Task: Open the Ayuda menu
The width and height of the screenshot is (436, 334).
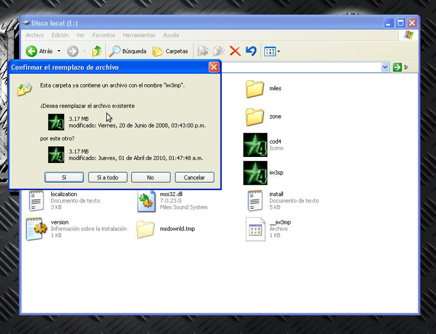Action: coord(171,35)
